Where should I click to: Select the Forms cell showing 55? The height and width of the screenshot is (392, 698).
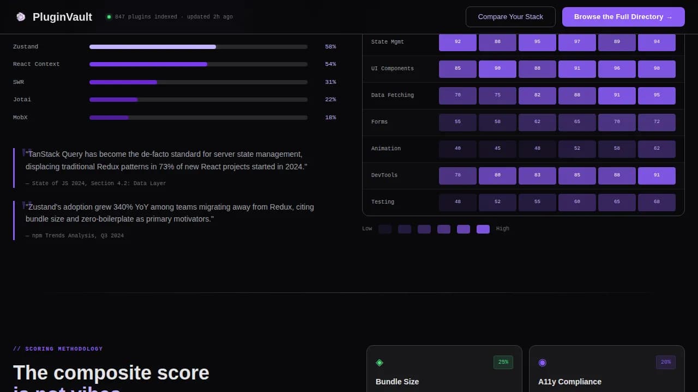(x=458, y=122)
